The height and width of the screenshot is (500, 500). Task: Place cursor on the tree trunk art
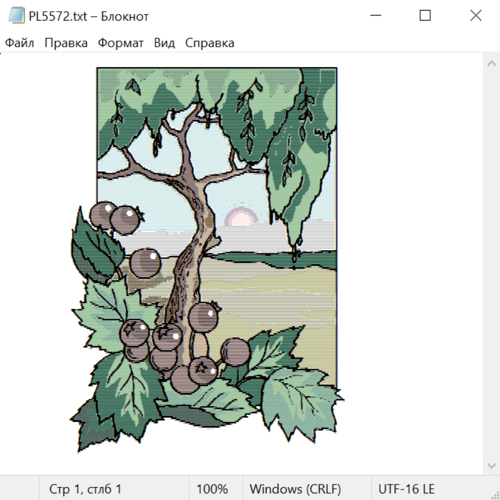click(x=191, y=255)
